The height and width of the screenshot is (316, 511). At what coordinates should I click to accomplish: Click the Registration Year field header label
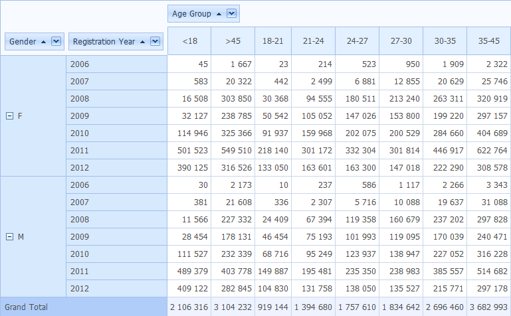pyautogui.click(x=104, y=42)
